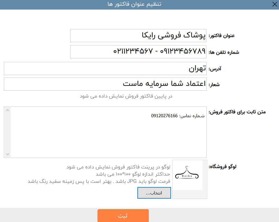Screen dimensions: 279x222
Task: Click the address field containing 'تهران'
Action: (x=105, y=69)
